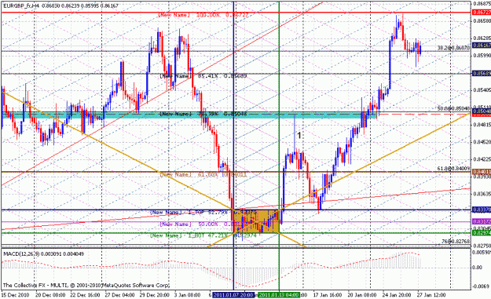Click the 1_TOP 52.79% level label
Image resolution: width=491 pixels, height=299 pixels.
click(203, 213)
